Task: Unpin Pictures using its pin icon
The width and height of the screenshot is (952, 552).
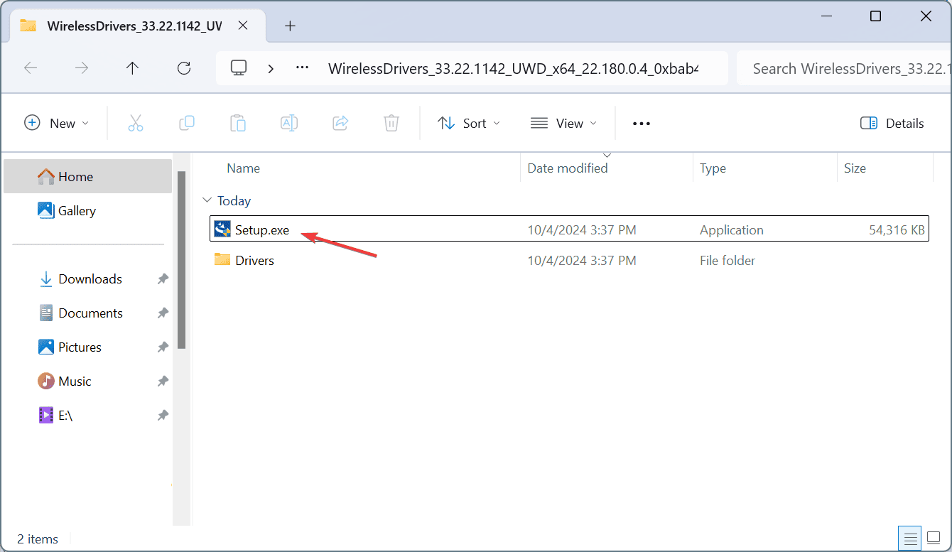Action: [x=163, y=347]
